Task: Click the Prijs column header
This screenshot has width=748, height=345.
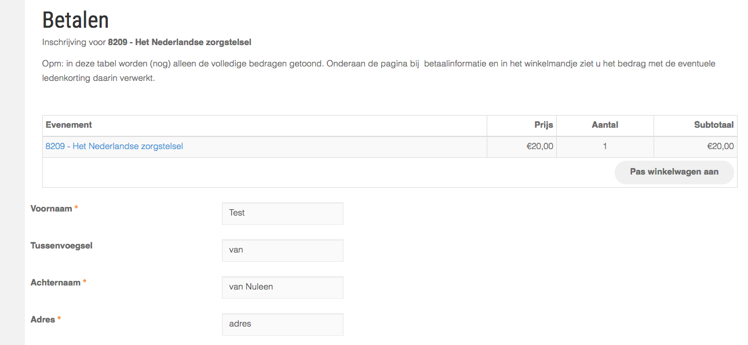Action: [543, 125]
